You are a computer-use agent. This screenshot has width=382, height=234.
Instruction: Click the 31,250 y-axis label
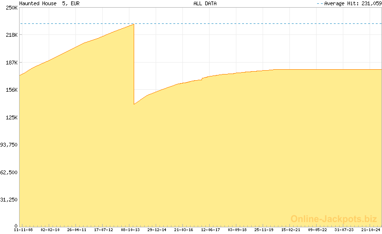(x=9, y=200)
